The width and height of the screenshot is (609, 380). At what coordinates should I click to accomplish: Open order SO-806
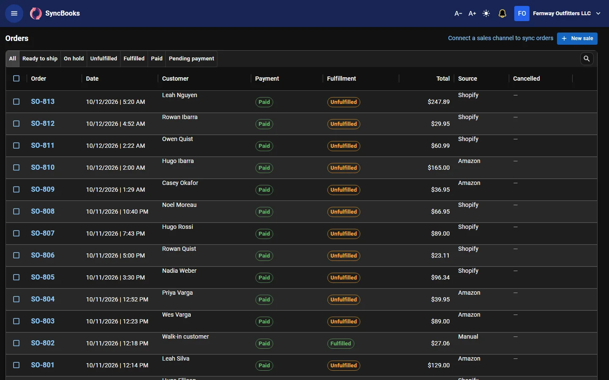[43, 255]
